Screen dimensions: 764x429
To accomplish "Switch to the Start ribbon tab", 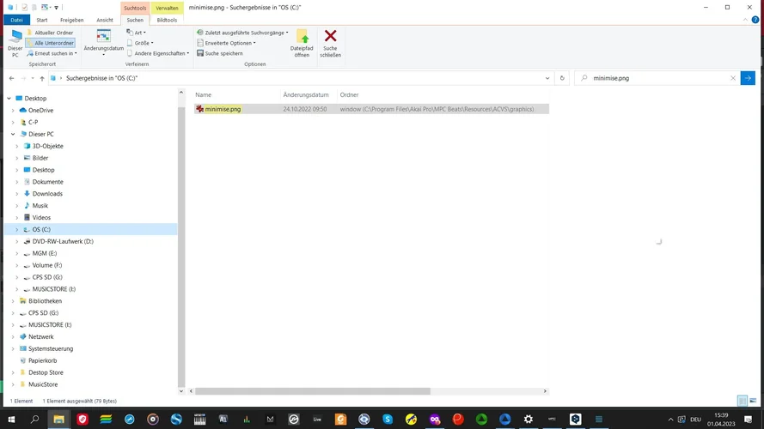I will pyautogui.click(x=42, y=20).
